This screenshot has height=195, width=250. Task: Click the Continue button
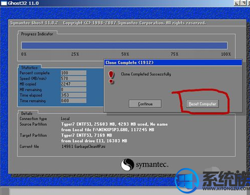145,104
